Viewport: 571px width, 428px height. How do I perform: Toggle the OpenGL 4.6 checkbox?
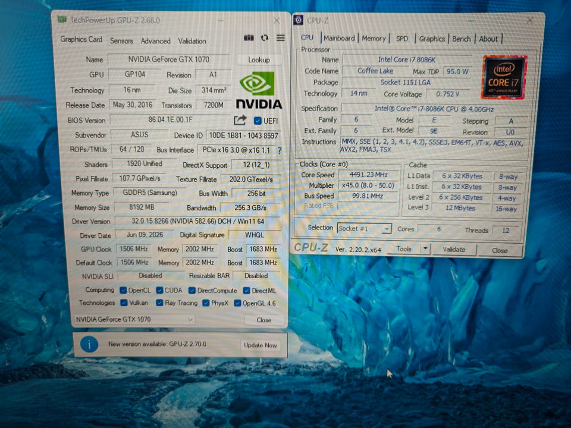click(x=237, y=303)
